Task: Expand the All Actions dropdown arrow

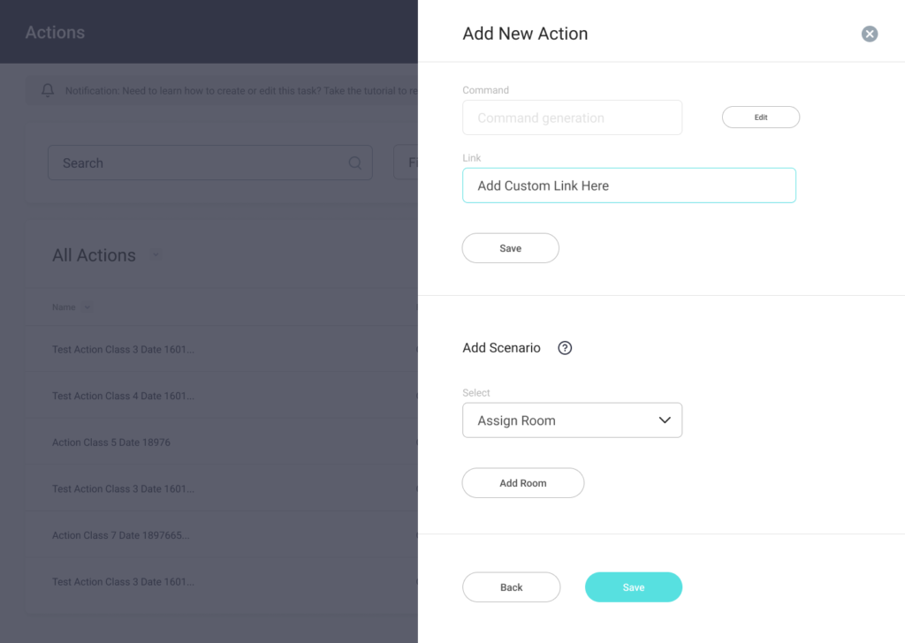Action: (x=156, y=255)
